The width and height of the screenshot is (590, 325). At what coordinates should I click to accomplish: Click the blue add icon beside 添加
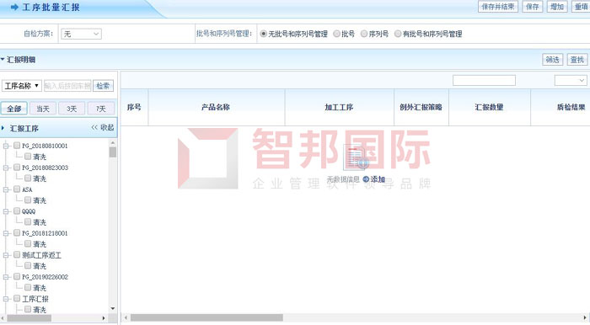click(366, 179)
